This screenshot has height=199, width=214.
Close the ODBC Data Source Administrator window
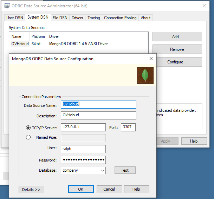click(x=204, y=6)
